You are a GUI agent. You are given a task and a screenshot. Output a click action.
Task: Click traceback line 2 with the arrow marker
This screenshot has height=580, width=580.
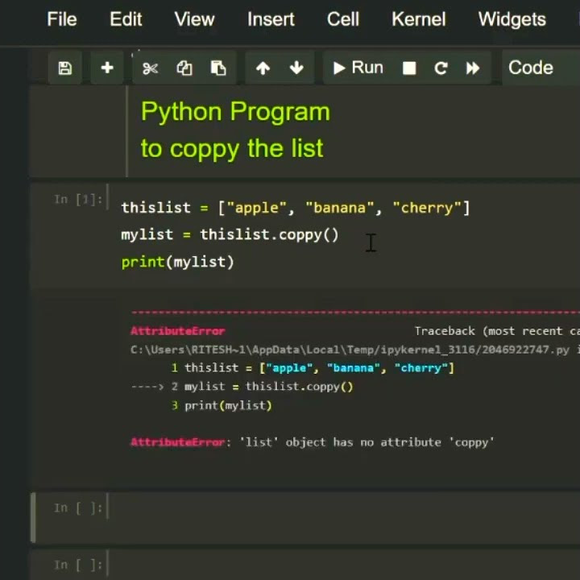point(242,387)
